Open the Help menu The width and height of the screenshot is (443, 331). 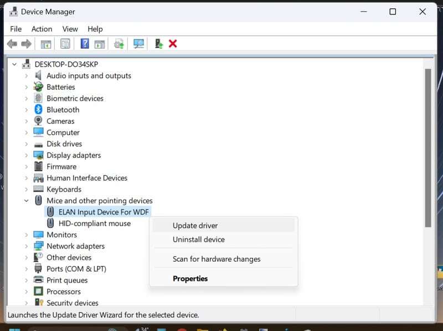coord(95,29)
